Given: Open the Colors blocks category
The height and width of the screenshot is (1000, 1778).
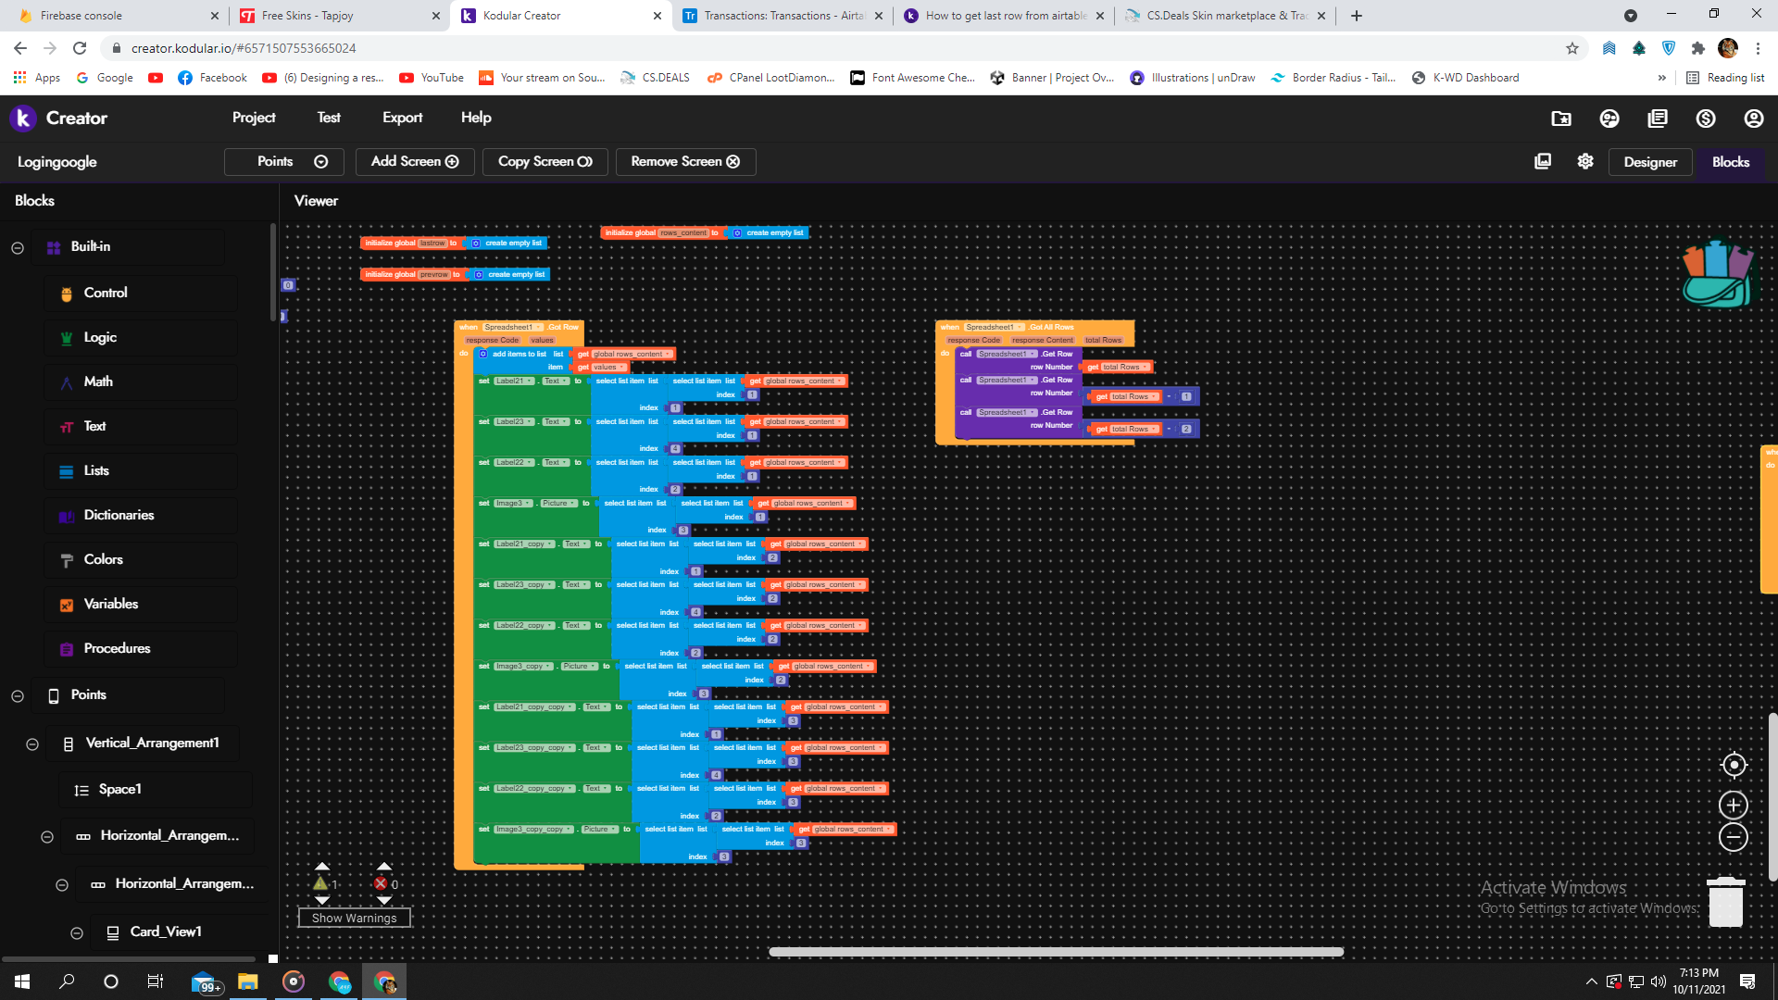Looking at the screenshot, I should 103,559.
